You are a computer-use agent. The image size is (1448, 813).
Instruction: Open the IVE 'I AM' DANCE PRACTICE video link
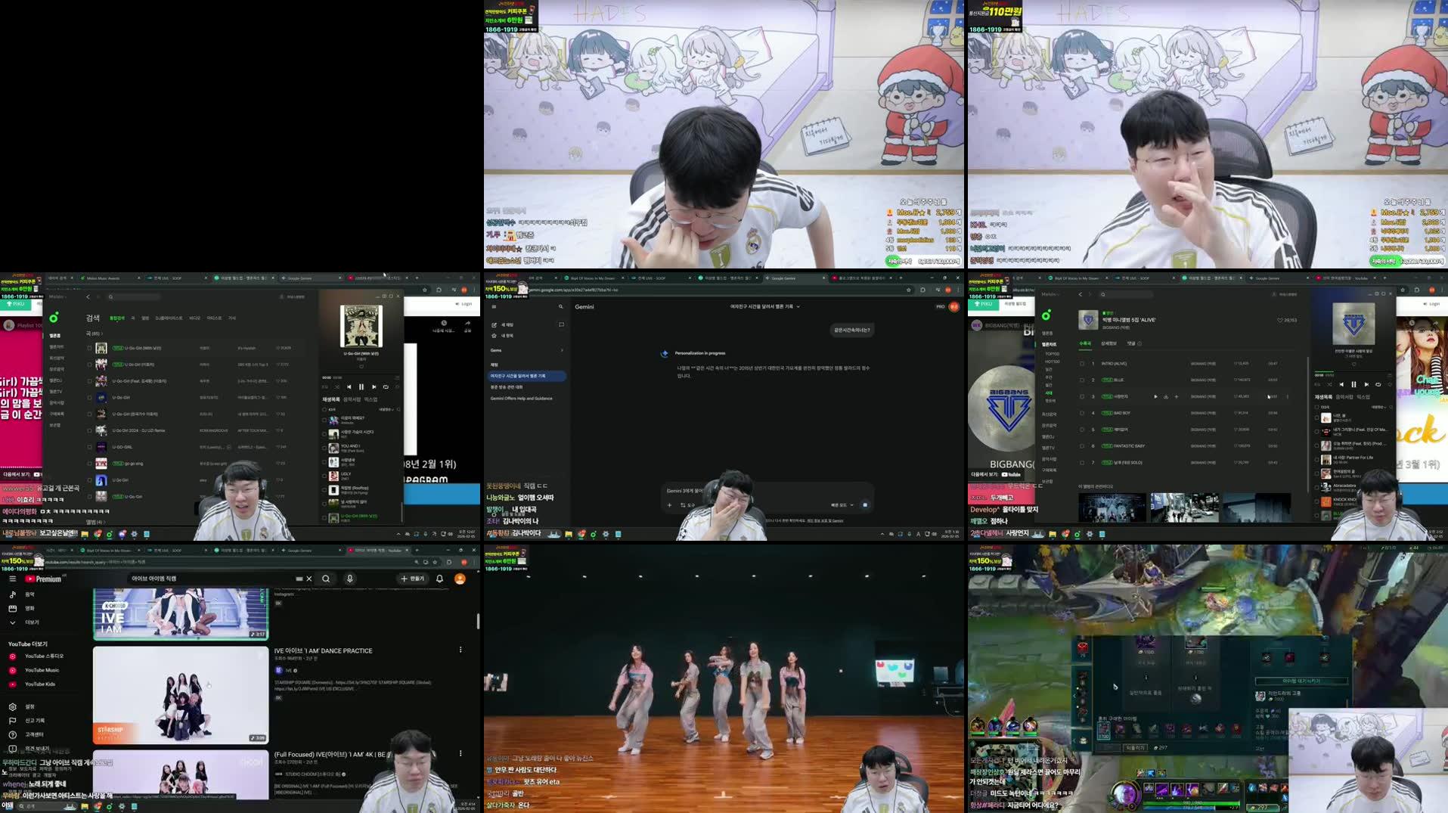tap(324, 650)
